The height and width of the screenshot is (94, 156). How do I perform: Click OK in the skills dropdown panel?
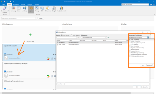pos(143,65)
